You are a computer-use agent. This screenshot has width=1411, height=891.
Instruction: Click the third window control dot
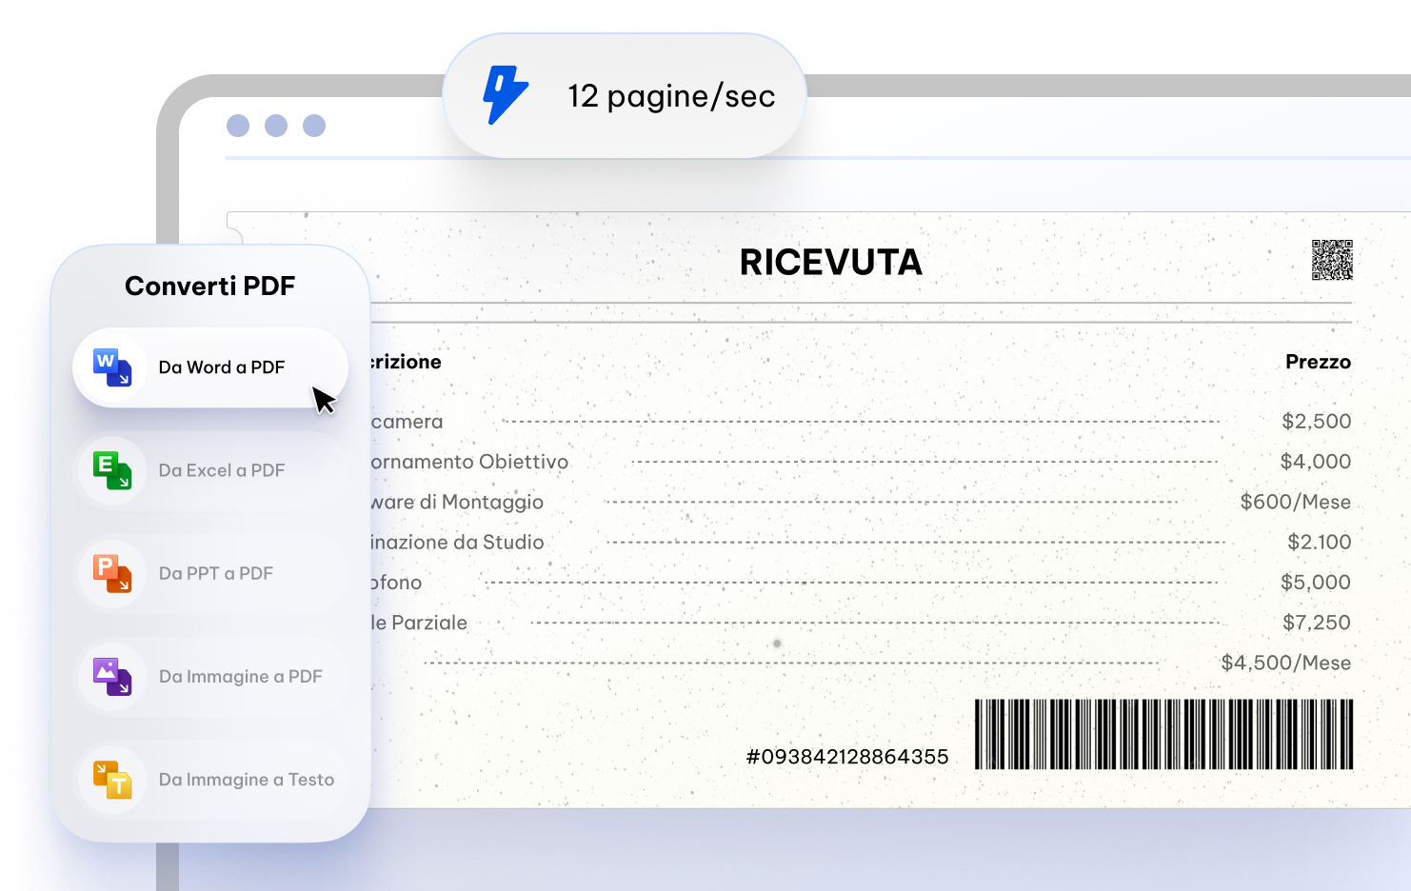[314, 126]
